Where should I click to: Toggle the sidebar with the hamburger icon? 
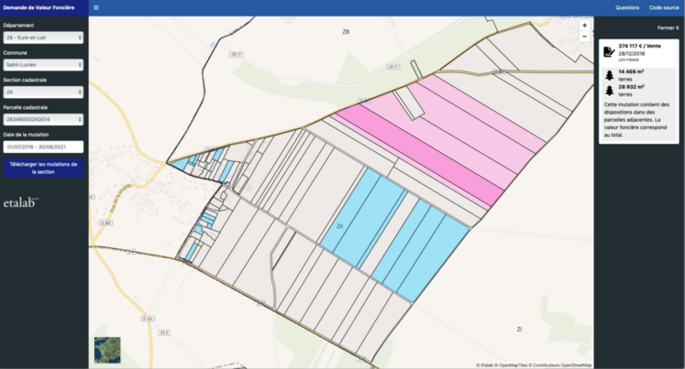[96, 7]
